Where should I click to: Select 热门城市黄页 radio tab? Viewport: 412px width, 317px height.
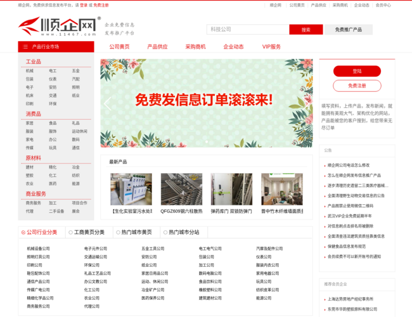tap(134, 232)
